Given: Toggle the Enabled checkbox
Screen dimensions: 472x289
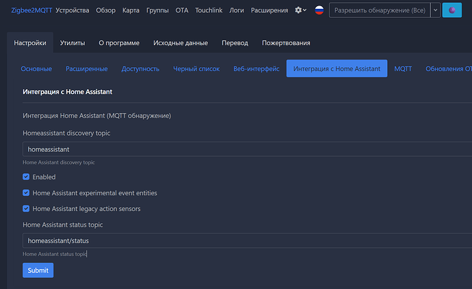Looking at the screenshot, I should [26, 177].
